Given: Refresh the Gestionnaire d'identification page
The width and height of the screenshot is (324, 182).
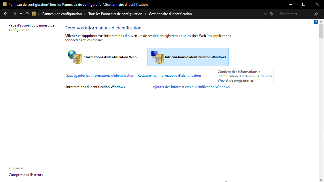Looking at the screenshot, I should click(271, 14).
